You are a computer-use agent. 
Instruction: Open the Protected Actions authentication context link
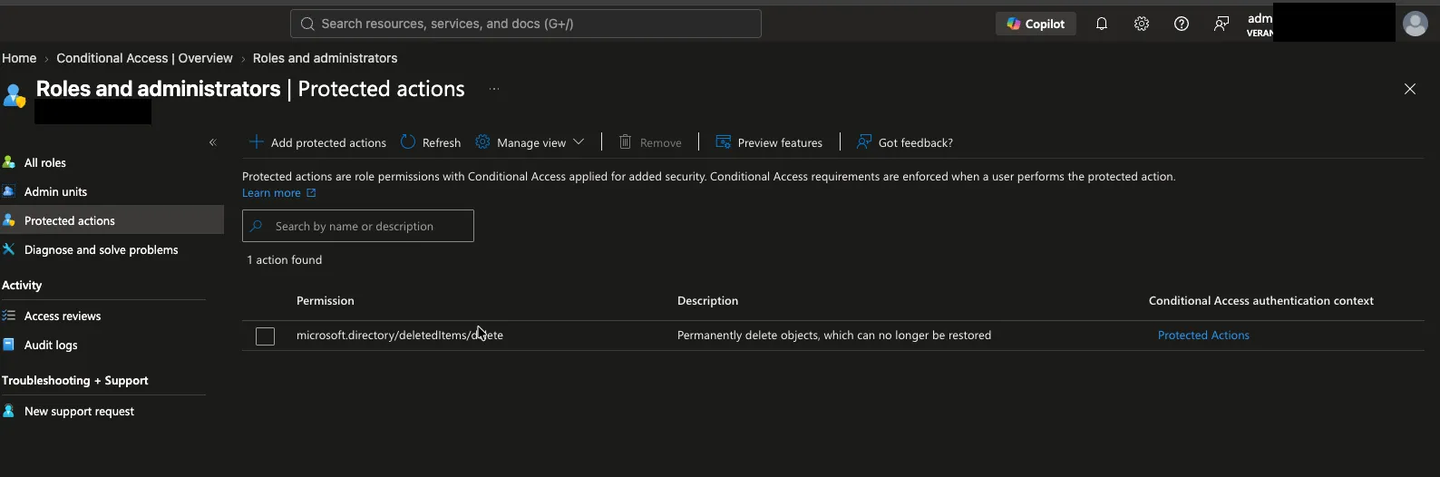tap(1203, 336)
